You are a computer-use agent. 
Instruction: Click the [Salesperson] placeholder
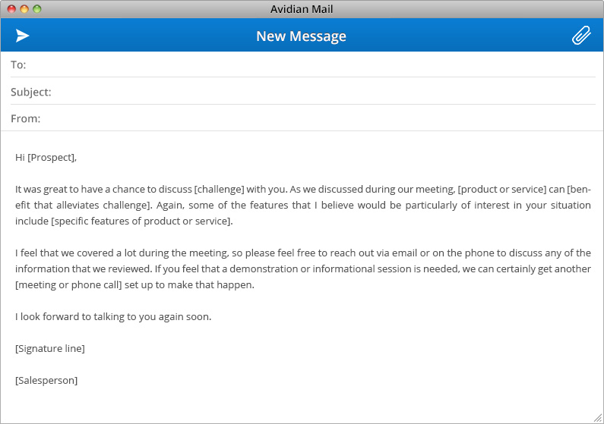(46, 381)
